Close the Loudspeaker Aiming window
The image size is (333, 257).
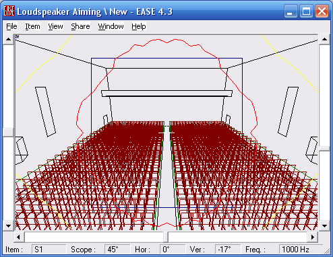coord(322,11)
